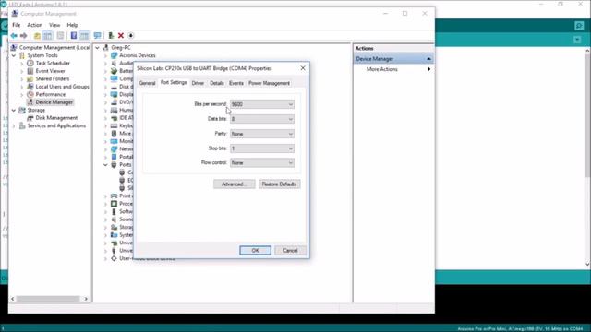The width and height of the screenshot is (591, 332).
Task: Open the Parity dropdown
Action: [262, 134]
